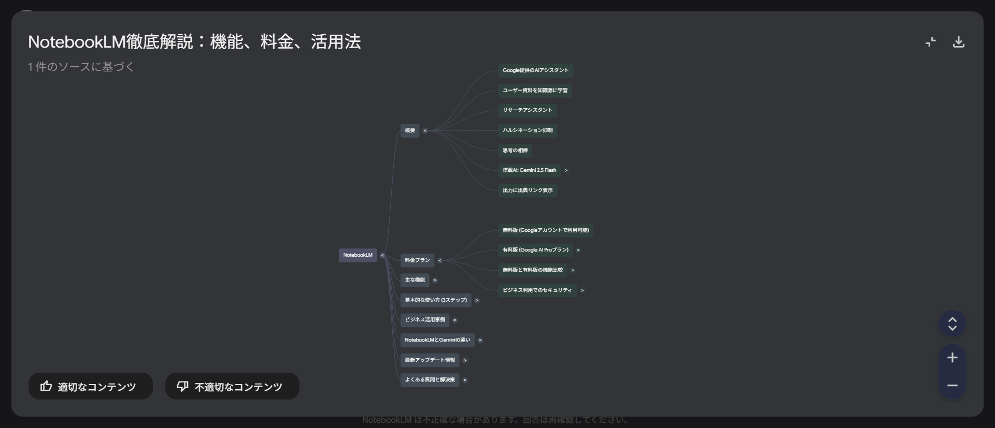Zoom out with the minus button
This screenshot has height=428, width=995.
[x=953, y=386]
